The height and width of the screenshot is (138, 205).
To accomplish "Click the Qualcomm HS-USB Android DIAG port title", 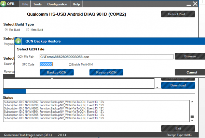I will (x=77, y=14).
